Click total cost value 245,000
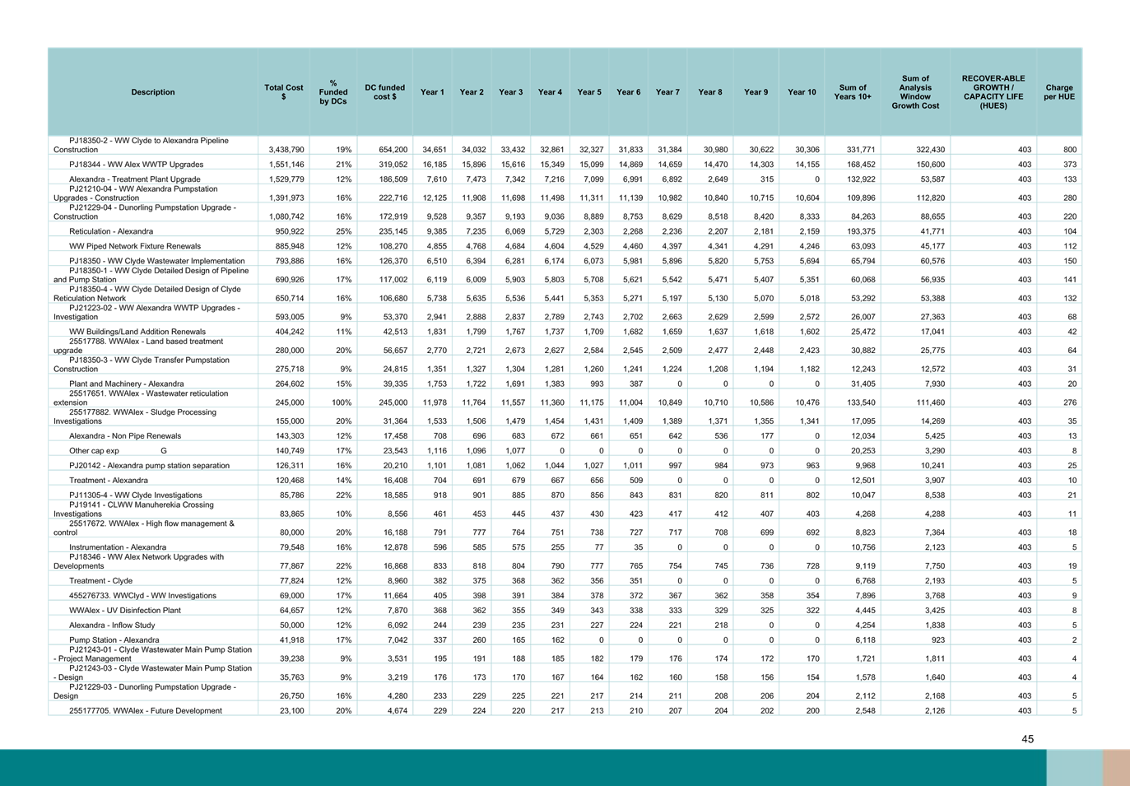 pyautogui.click(x=290, y=402)
